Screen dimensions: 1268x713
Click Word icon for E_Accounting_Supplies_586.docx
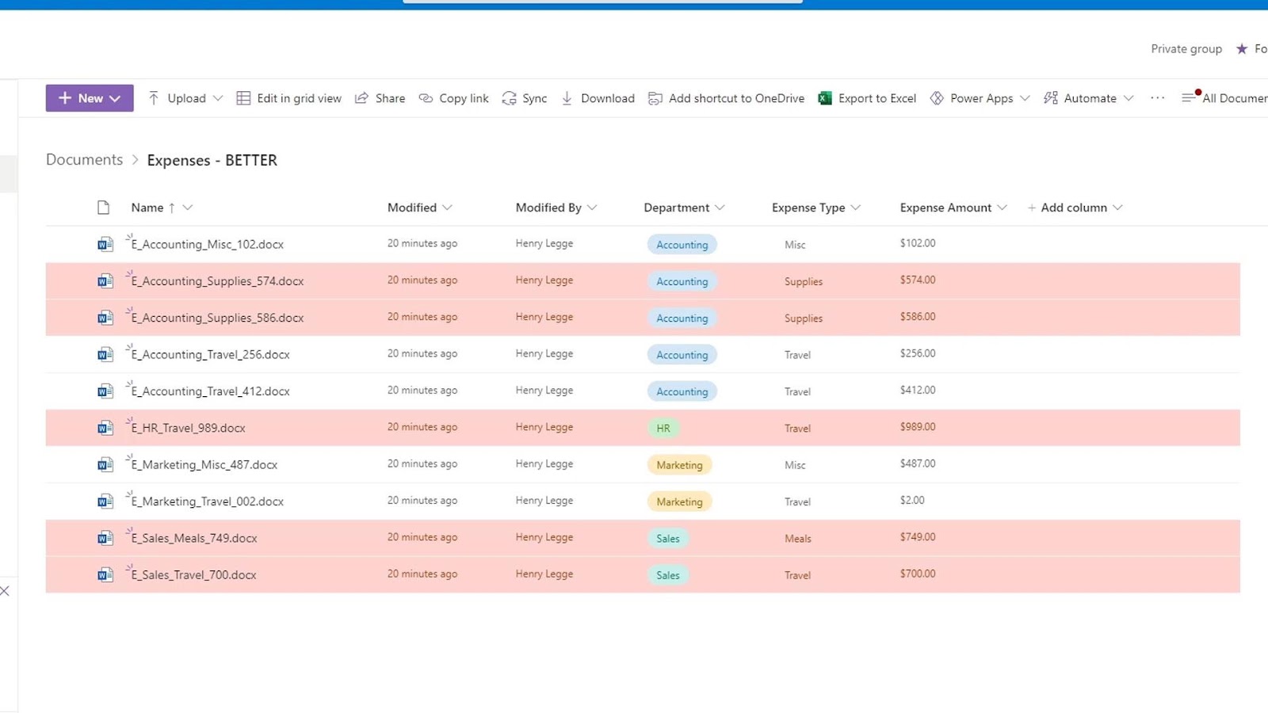[105, 318]
